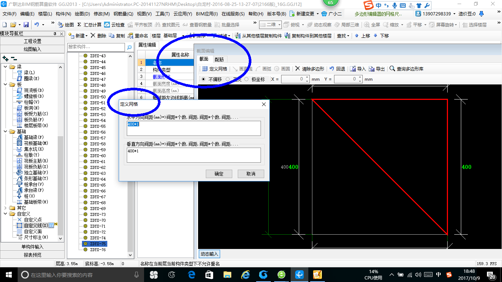The image size is (502, 282).
Task: Collapse the 板 tree folder
Action: (6, 84)
